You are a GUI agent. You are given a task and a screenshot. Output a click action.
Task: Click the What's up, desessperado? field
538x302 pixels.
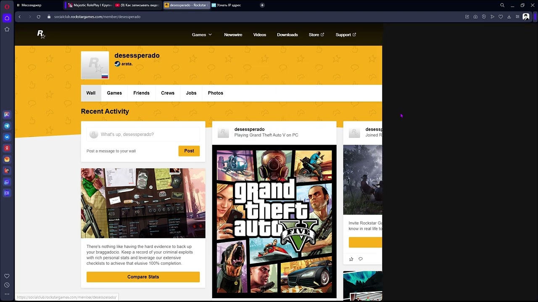pyautogui.click(x=143, y=134)
